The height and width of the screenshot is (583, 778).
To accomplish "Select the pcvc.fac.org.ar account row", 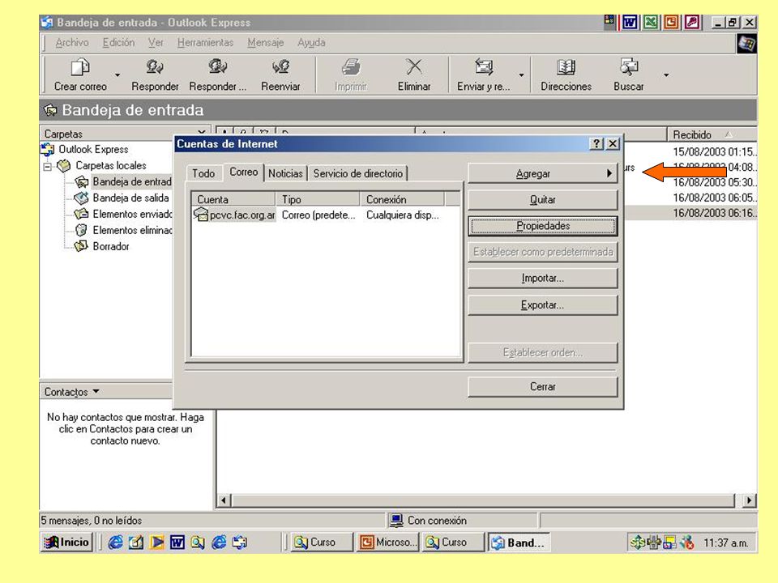I will coord(324,215).
